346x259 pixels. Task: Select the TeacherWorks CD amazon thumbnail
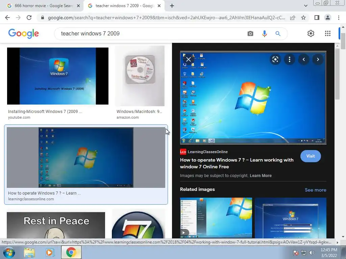[x=140, y=76]
